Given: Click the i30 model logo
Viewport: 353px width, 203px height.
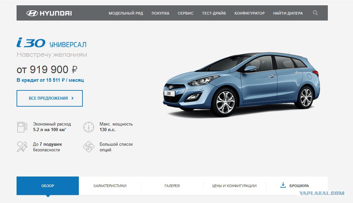Looking at the screenshot, I should tap(31, 42).
